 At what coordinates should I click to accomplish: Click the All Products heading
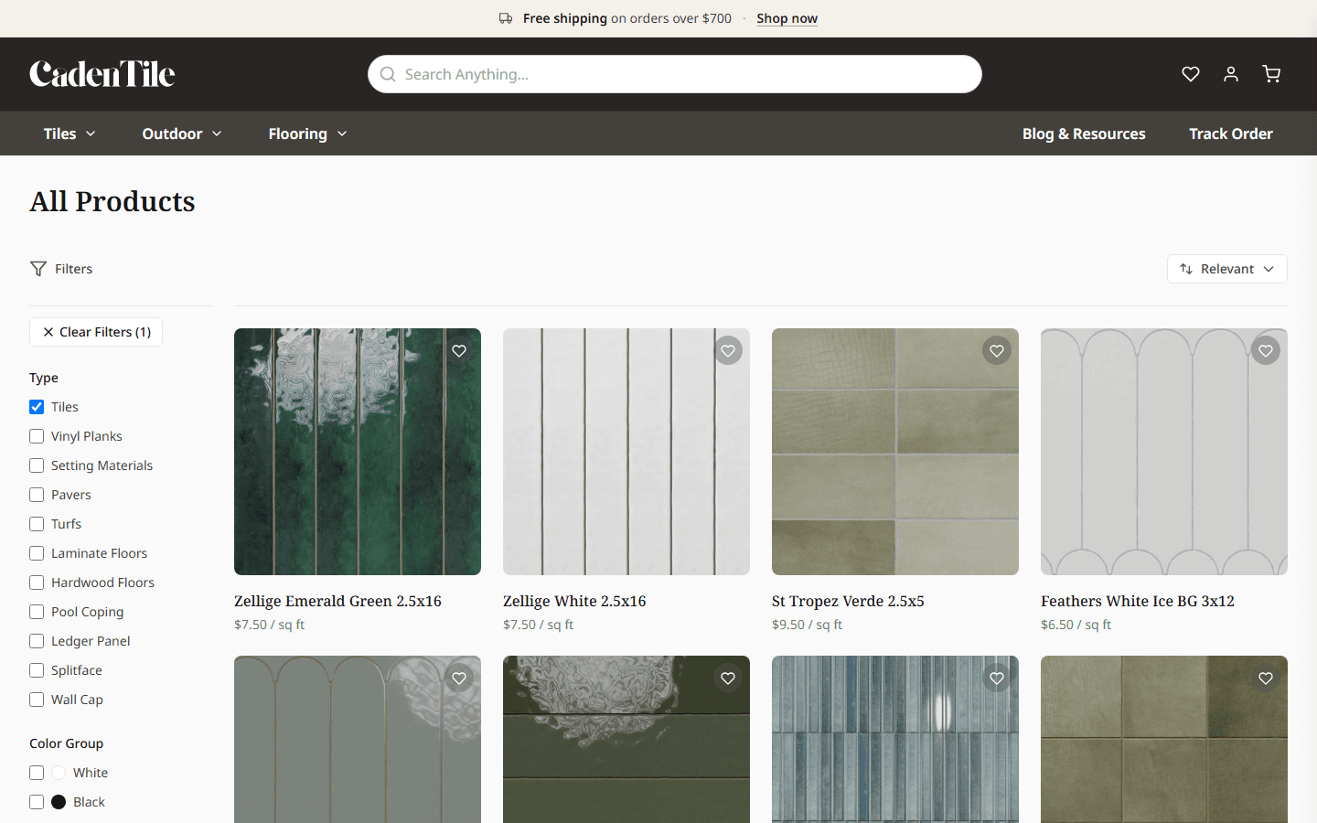pyautogui.click(x=112, y=201)
